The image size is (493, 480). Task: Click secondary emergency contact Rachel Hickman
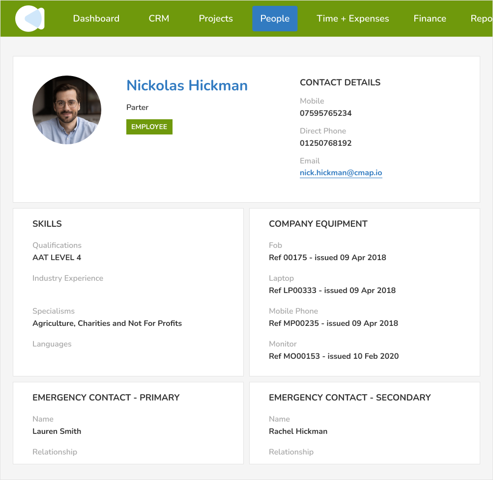click(298, 431)
